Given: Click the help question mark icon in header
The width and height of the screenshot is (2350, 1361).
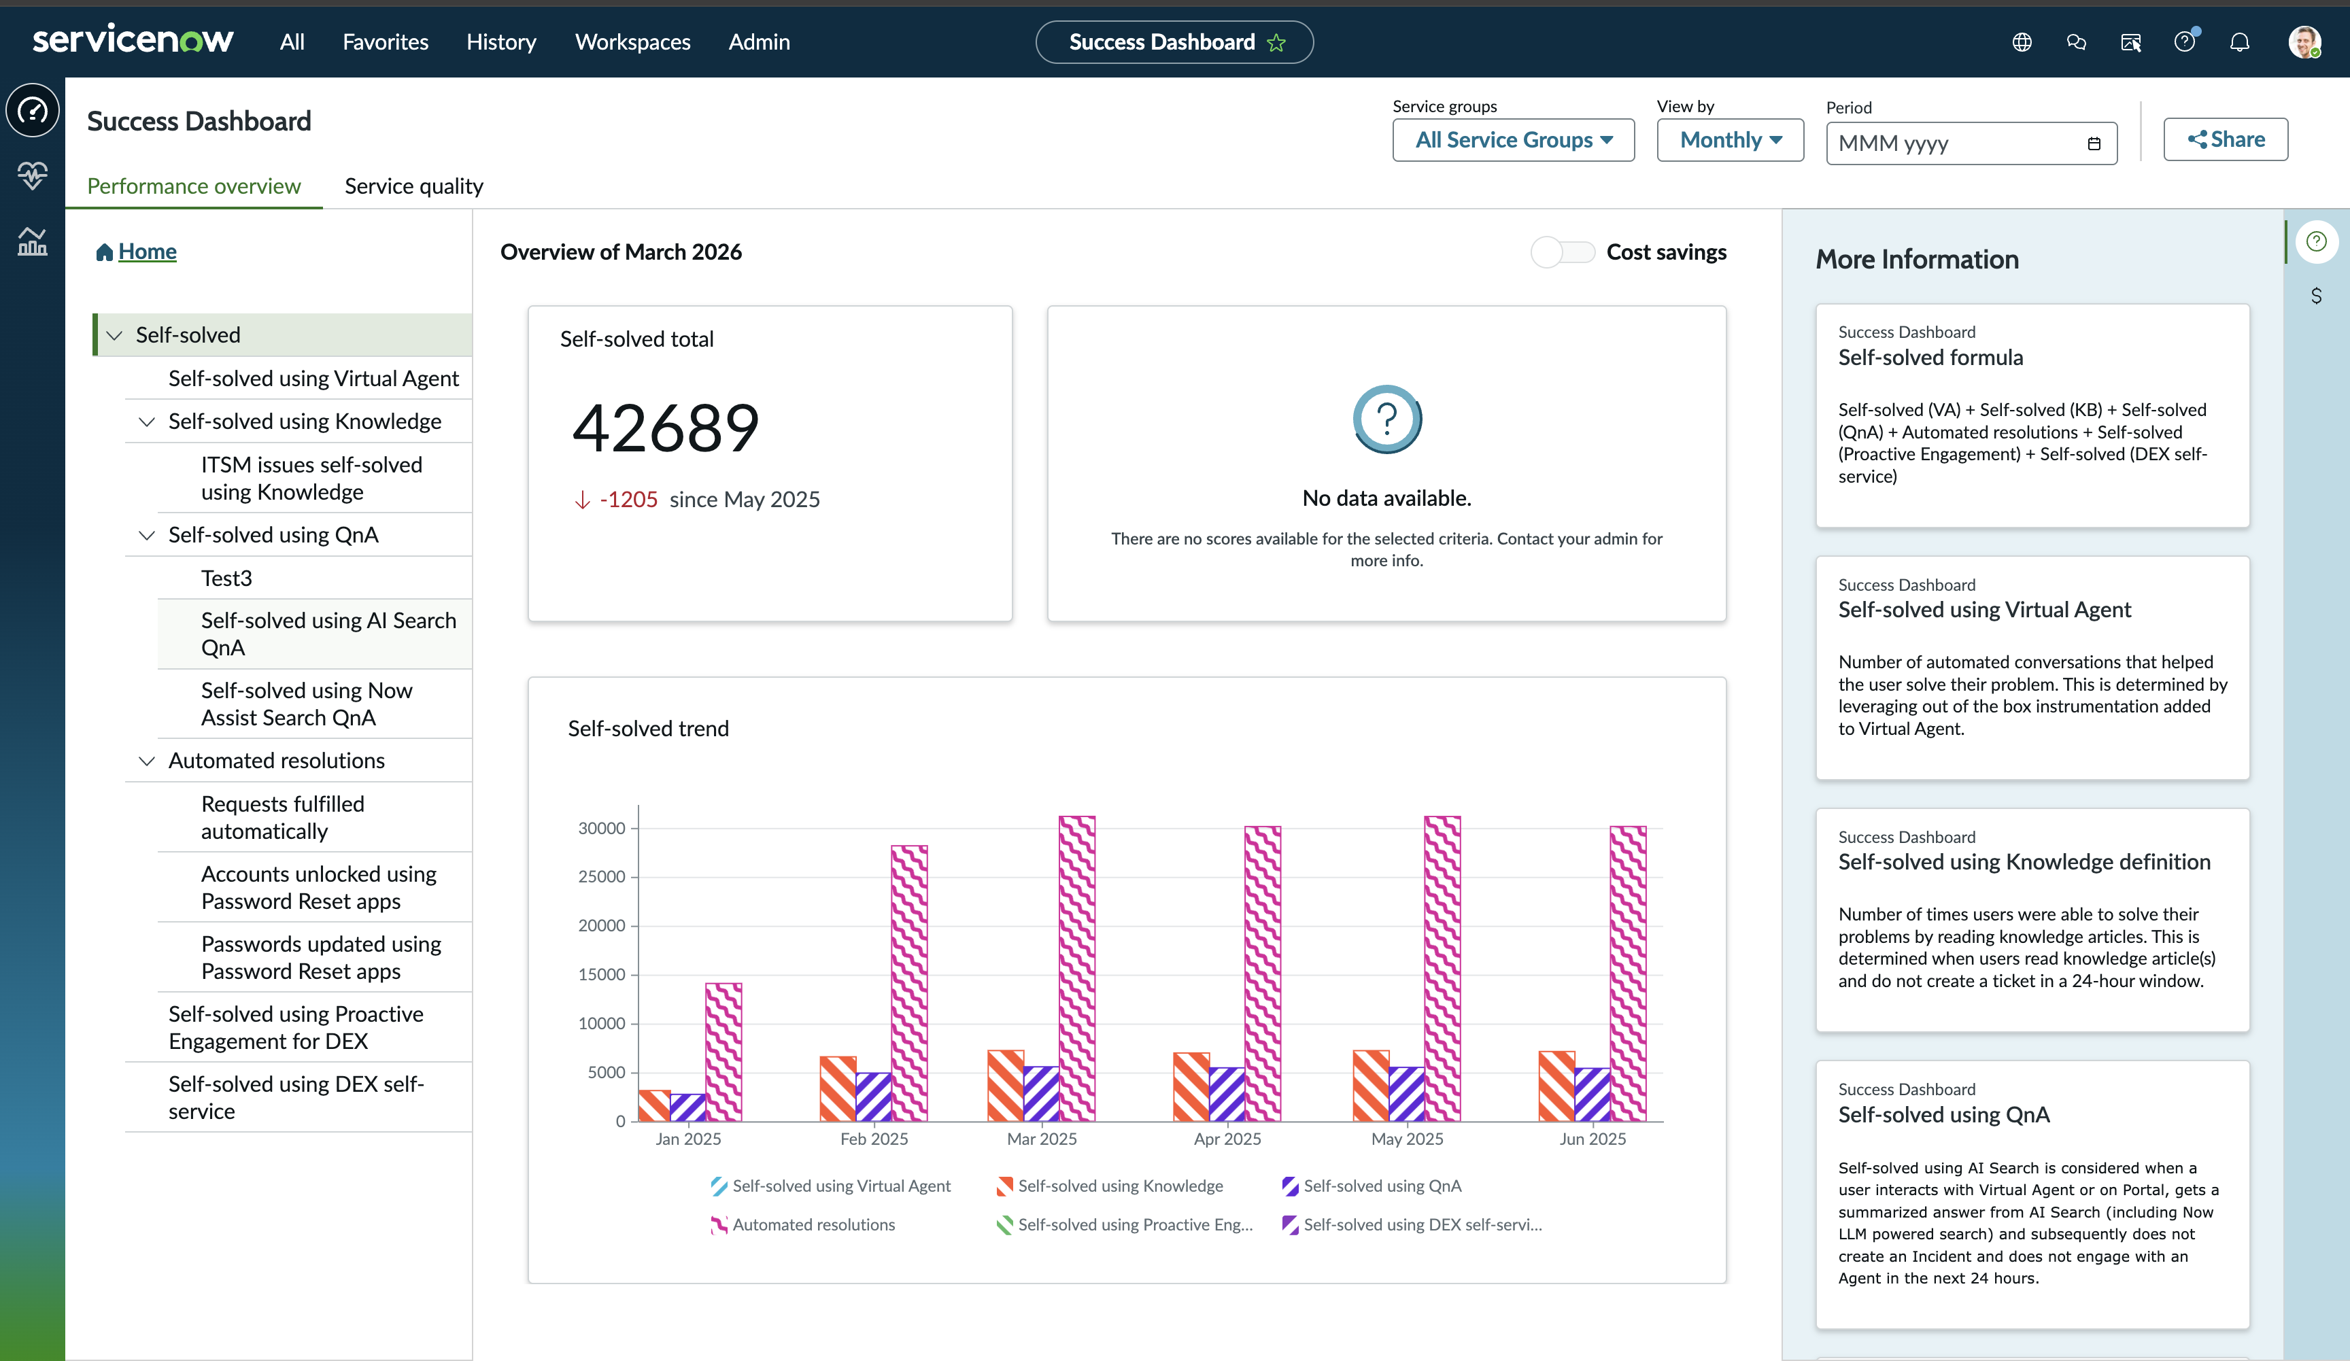Looking at the screenshot, I should point(2184,42).
